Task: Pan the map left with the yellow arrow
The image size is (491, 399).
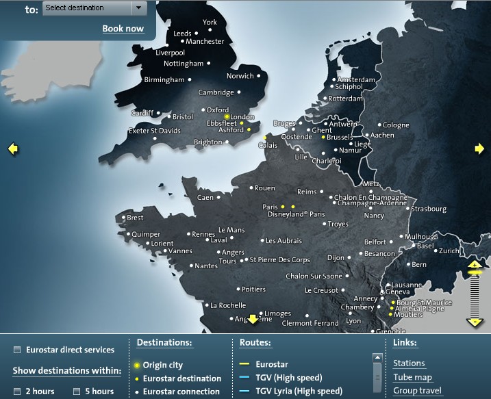Action: coord(12,149)
